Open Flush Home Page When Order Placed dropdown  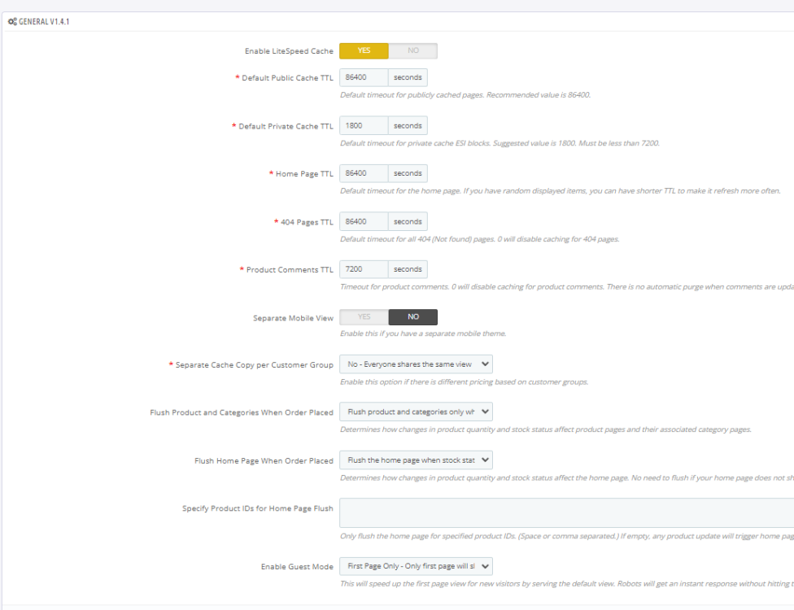416,460
